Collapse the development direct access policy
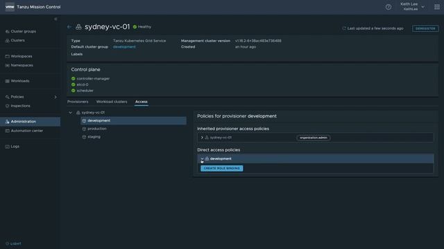Image resolution: width=444 pixels, height=249 pixels. [x=202, y=158]
